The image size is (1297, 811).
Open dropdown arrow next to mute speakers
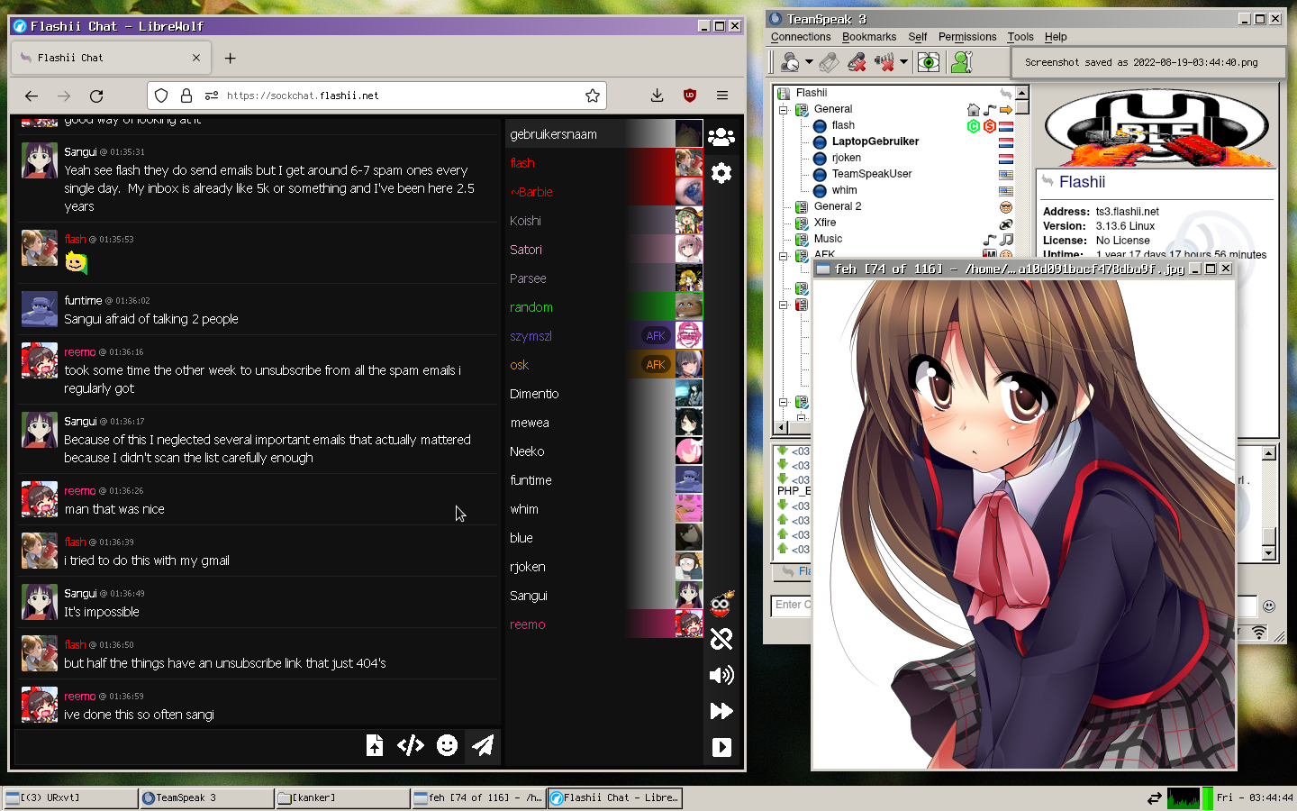click(x=903, y=61)
